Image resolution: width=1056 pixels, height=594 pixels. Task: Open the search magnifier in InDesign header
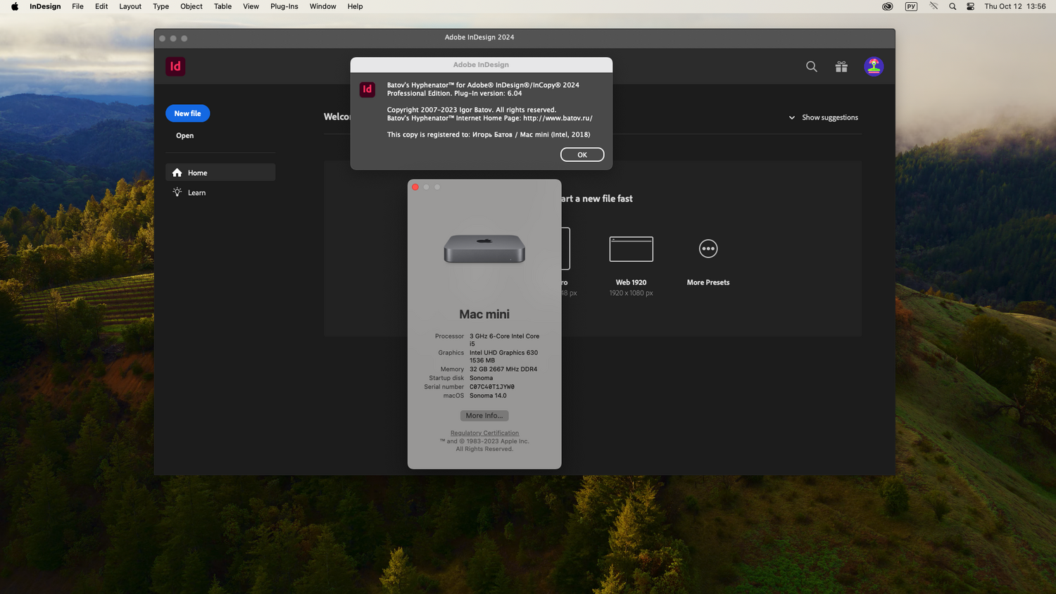click(812, 66)
